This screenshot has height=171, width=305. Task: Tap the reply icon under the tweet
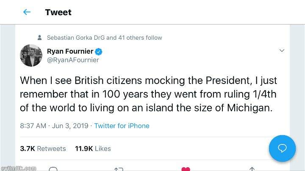click(x=53, y=169)
